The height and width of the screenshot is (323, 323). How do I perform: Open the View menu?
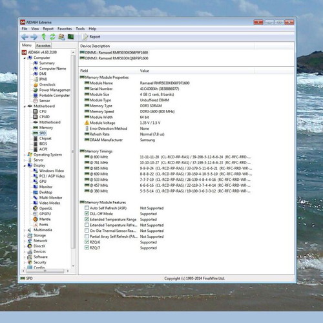(x=35, y=28)
